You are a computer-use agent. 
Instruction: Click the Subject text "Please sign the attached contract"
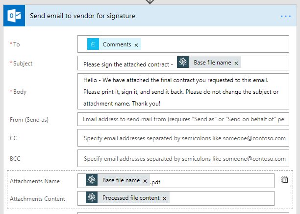pyautogui.click(x=127, y=64)
